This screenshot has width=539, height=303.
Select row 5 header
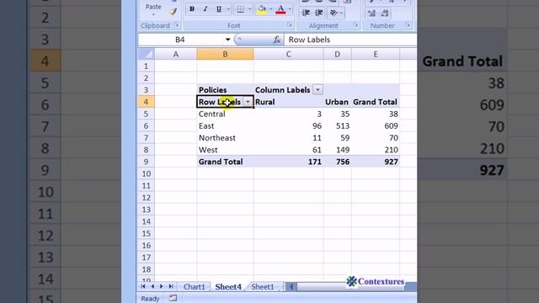click(x=146, y=114)
